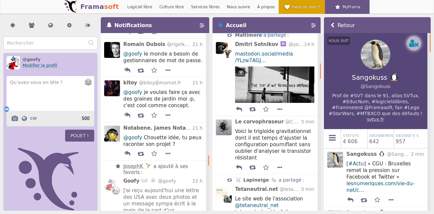Open Sangokuss's large penguin profile picture
This screenshot has width=434, height=214.
(x=375, y=55)
